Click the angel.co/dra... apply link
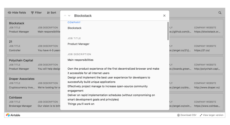 pyautogui.click(x=180, y=88)
